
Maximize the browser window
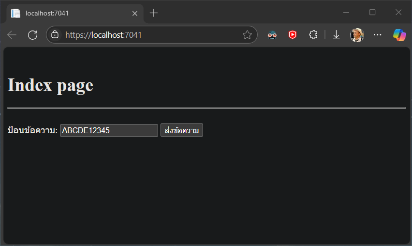[372, 13]
